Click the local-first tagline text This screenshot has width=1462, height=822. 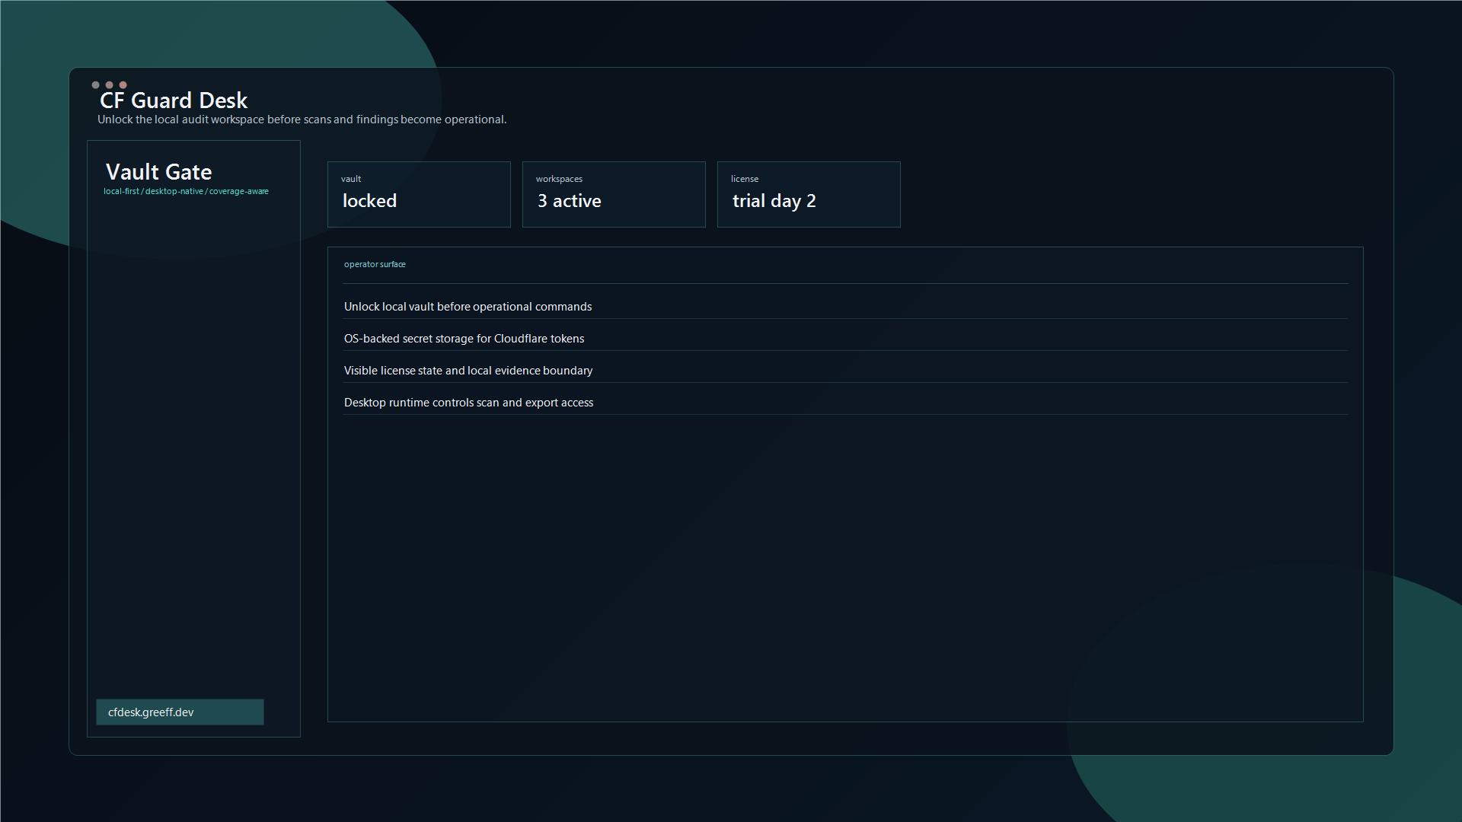[121, 191]
